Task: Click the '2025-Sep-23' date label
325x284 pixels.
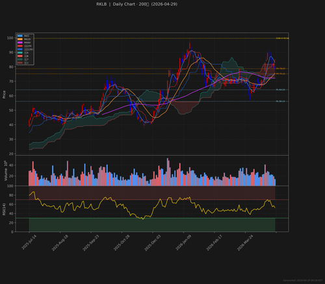Action: [x=91, y=243]
